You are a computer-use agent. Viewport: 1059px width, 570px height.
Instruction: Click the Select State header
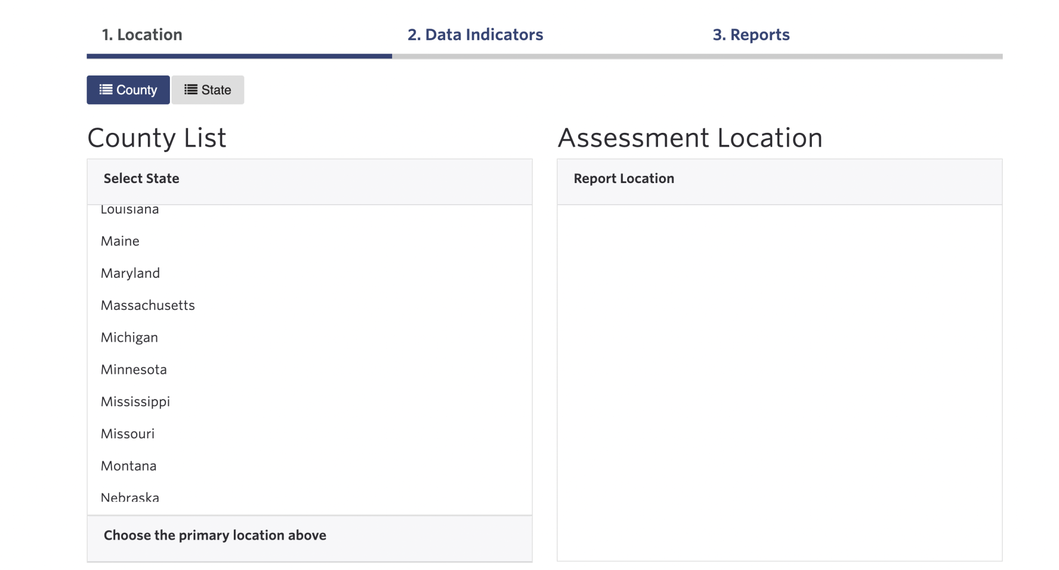[x=141, y=178]
